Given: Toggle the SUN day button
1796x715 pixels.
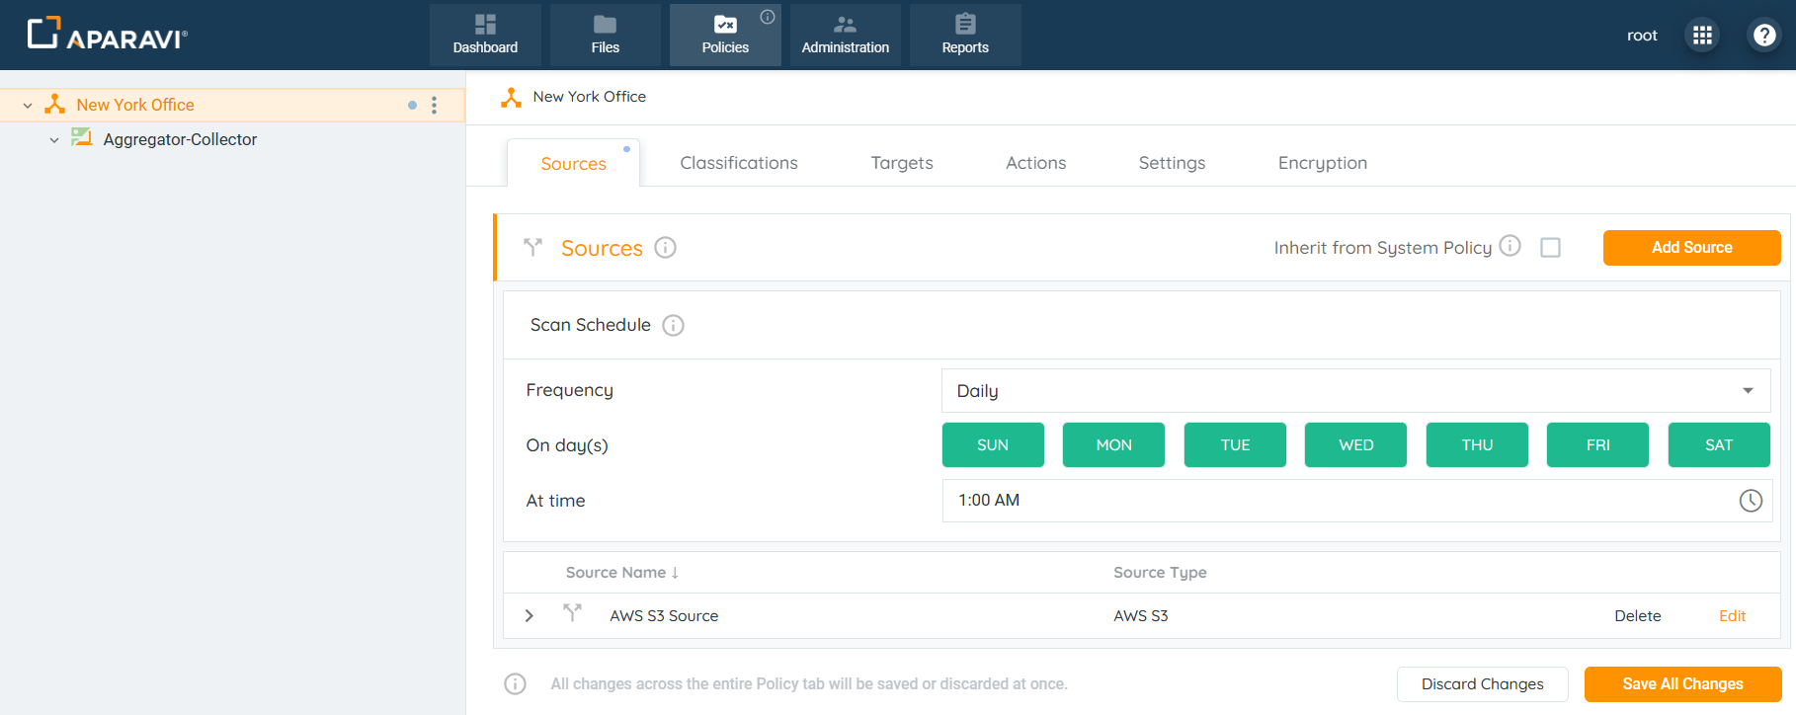Looking at the screenshot, I should 992,445.
